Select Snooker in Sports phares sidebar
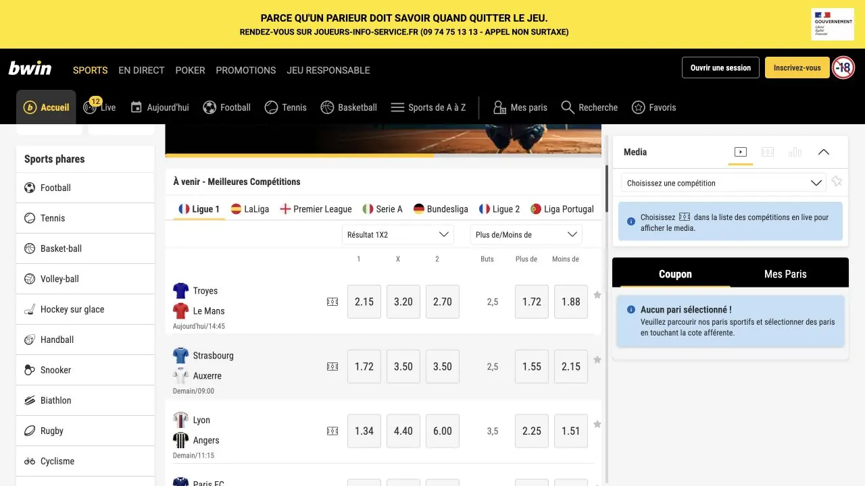The width and height of the screenshot is (865, 486). [85, 370]
